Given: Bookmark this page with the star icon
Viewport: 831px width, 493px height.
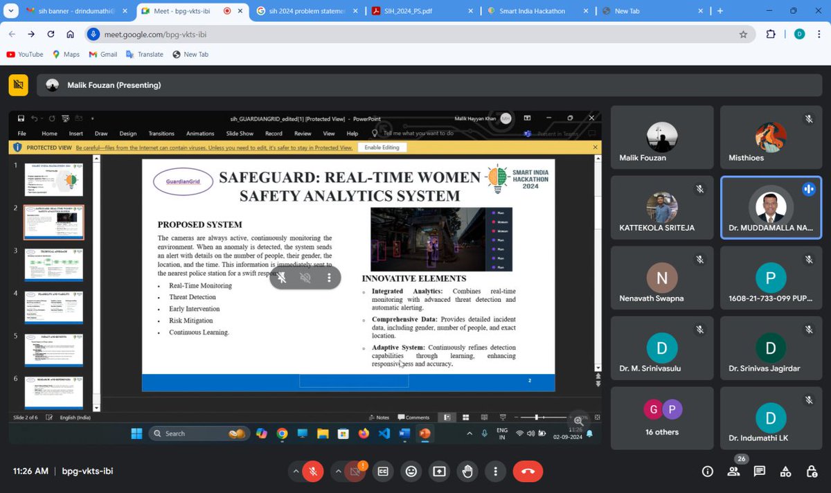Looking at the screenshot, I should [743, 34].
